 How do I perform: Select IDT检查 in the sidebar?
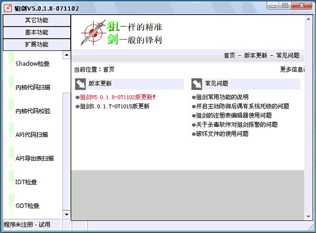click(26, 182)
